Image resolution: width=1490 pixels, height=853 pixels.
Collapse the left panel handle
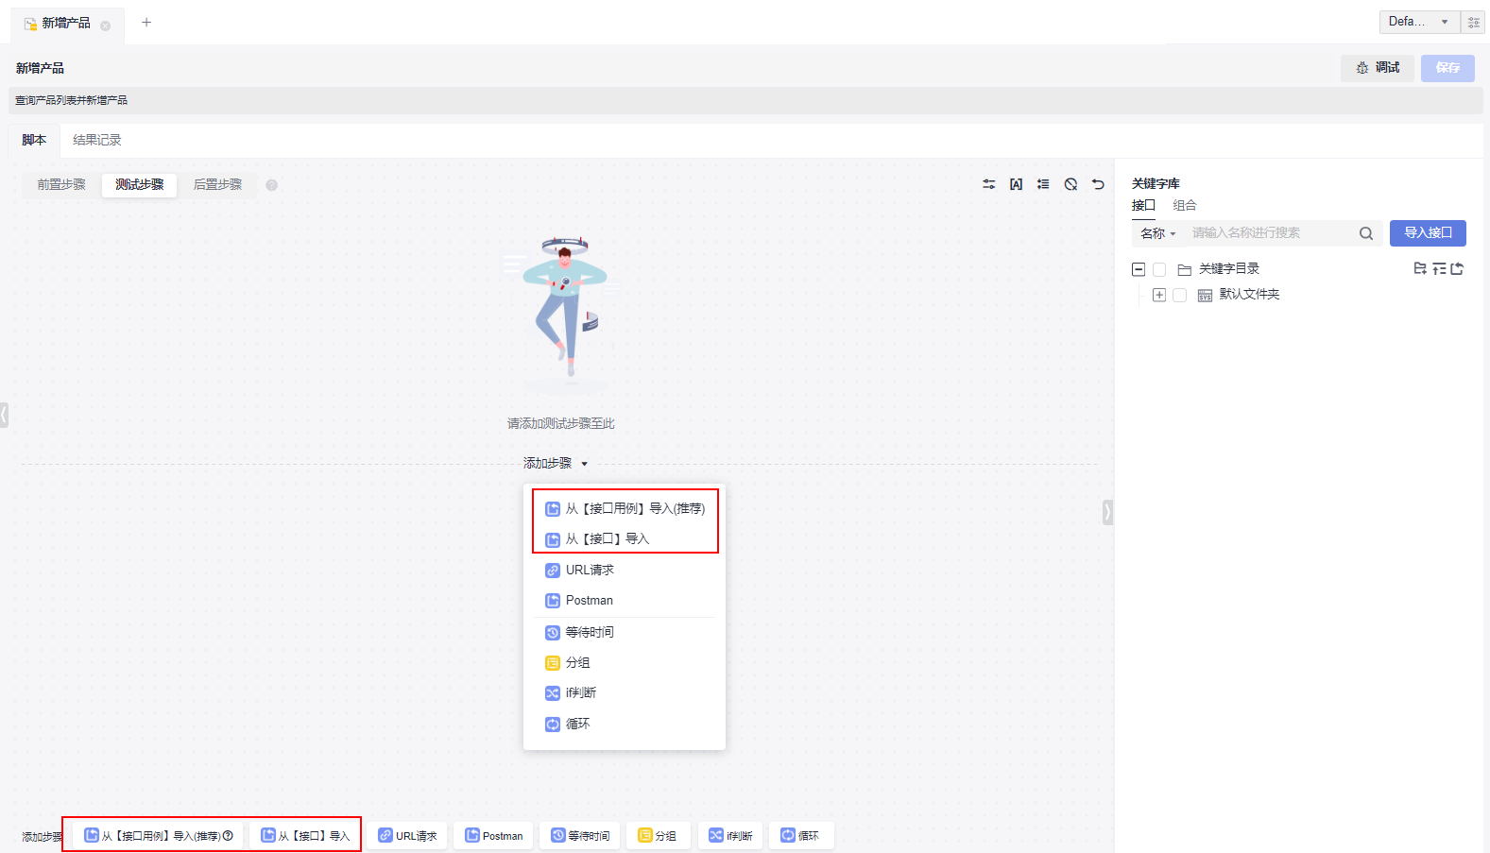(5, 415)
